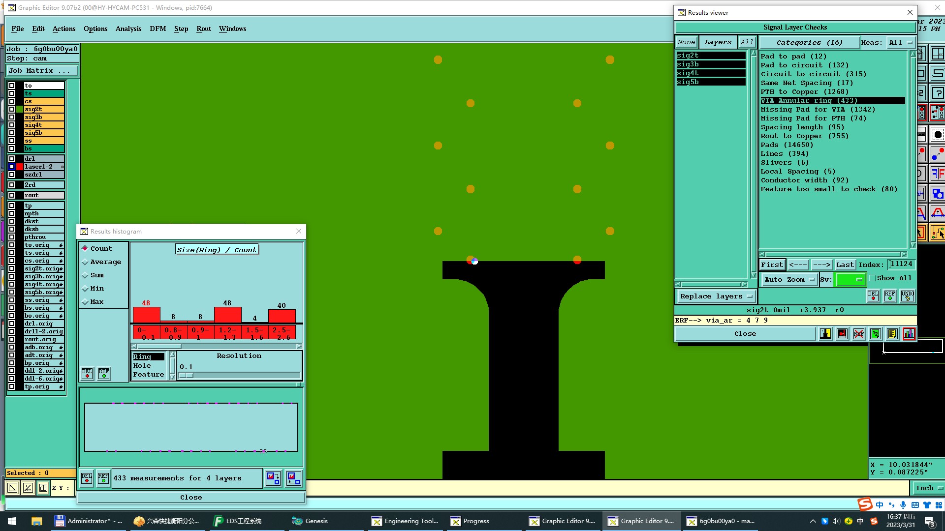Click the UNDO icon in Results viewer
Screen dimensions: 945x531
[x=907, y=295]
